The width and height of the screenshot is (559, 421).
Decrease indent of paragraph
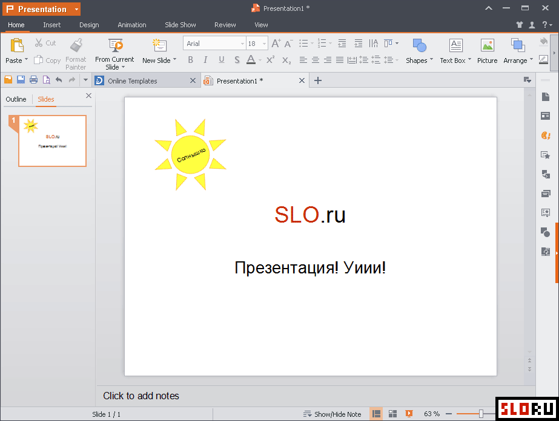click(342, 43)
